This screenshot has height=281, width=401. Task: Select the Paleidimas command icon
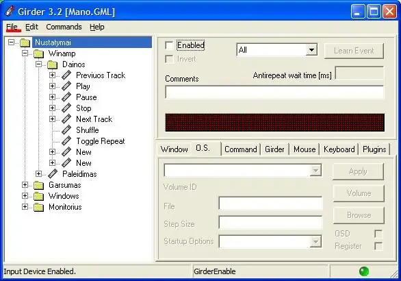(53, 173)
